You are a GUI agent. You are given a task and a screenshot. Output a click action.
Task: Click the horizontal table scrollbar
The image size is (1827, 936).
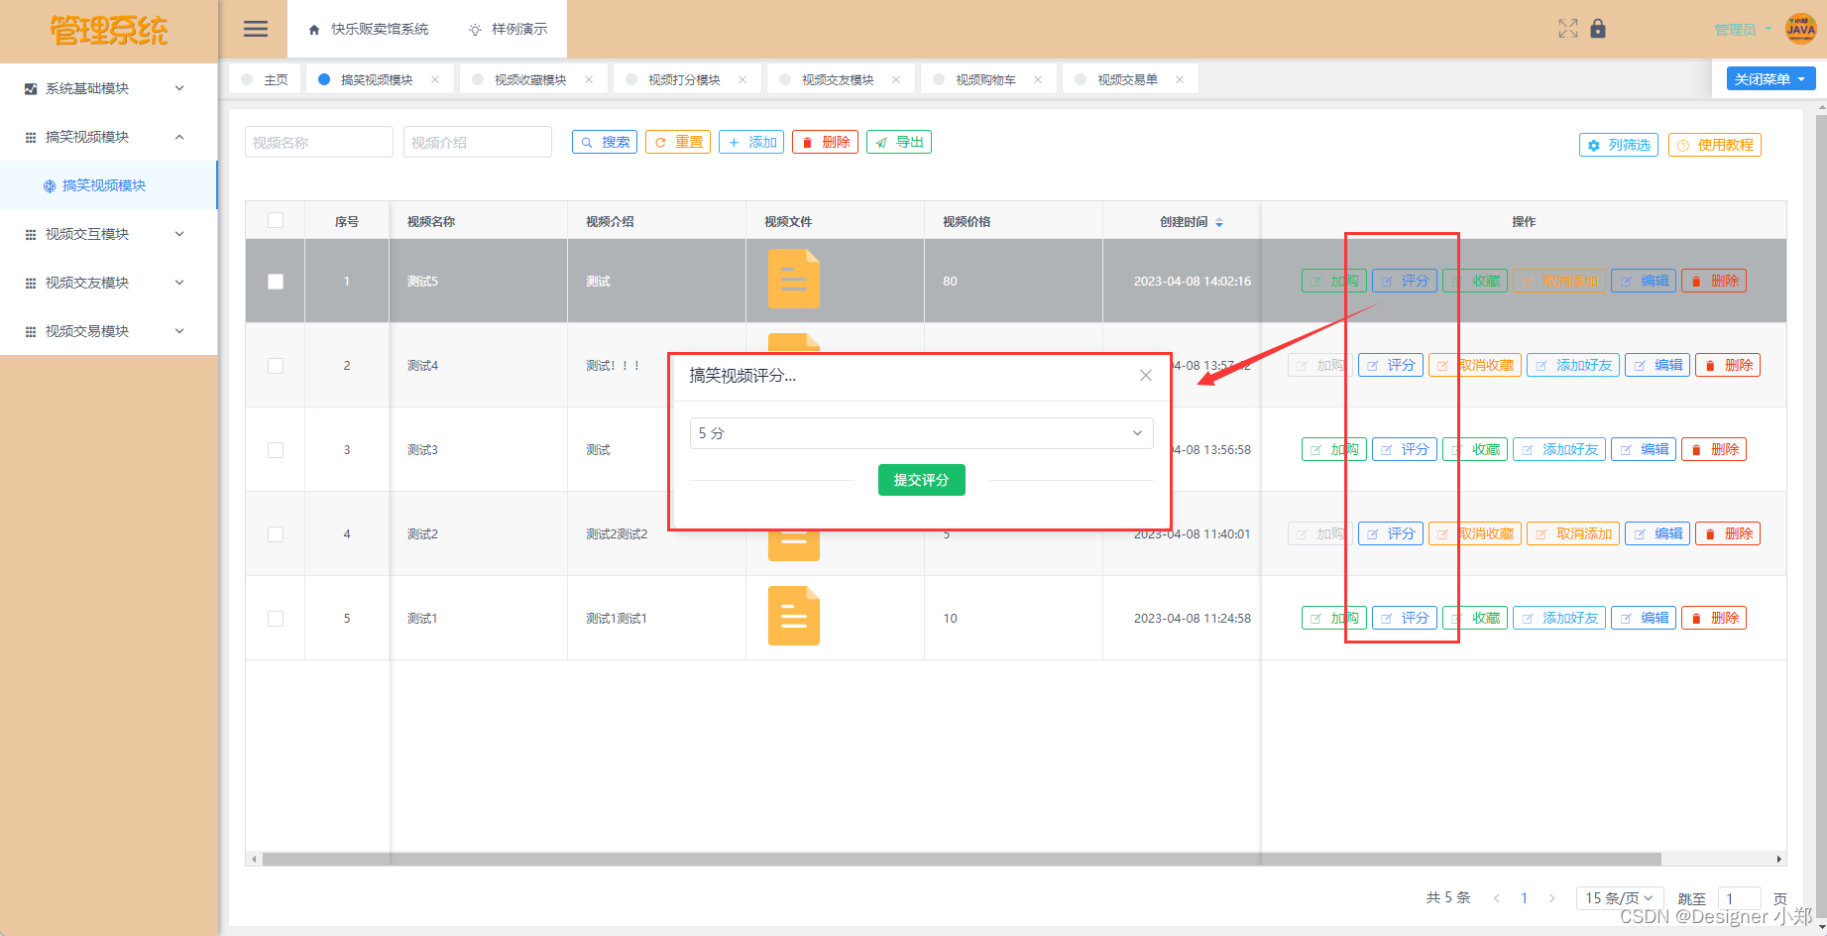tap(962, 859)
